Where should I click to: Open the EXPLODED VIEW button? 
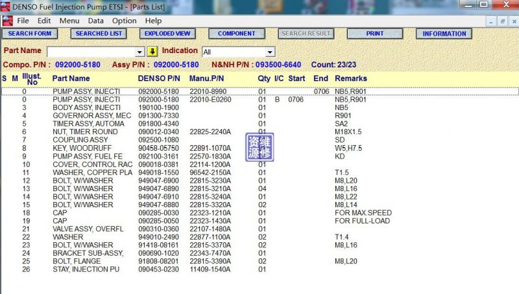pyautogui.click(x=167, y=34)
